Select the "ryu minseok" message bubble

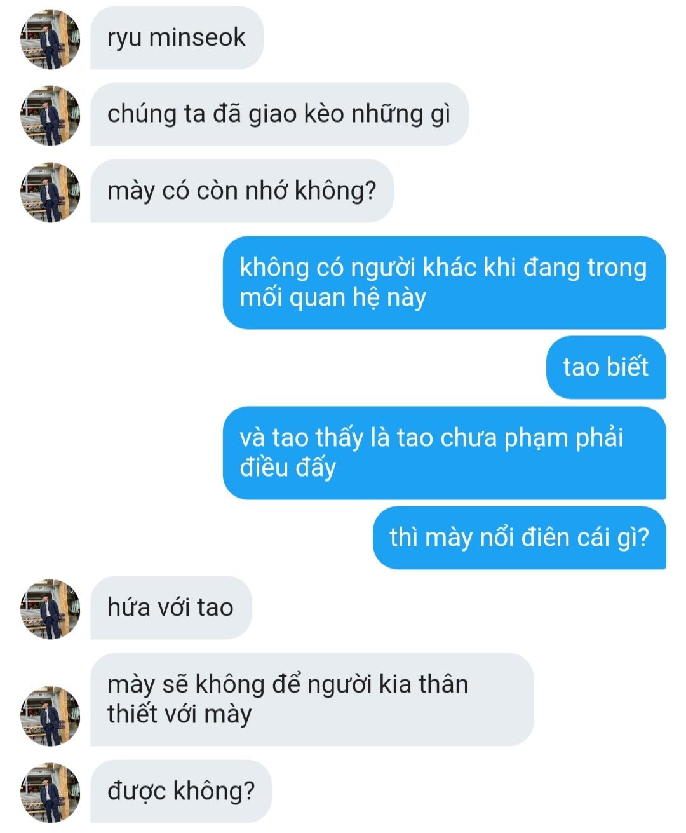point(177,38)
